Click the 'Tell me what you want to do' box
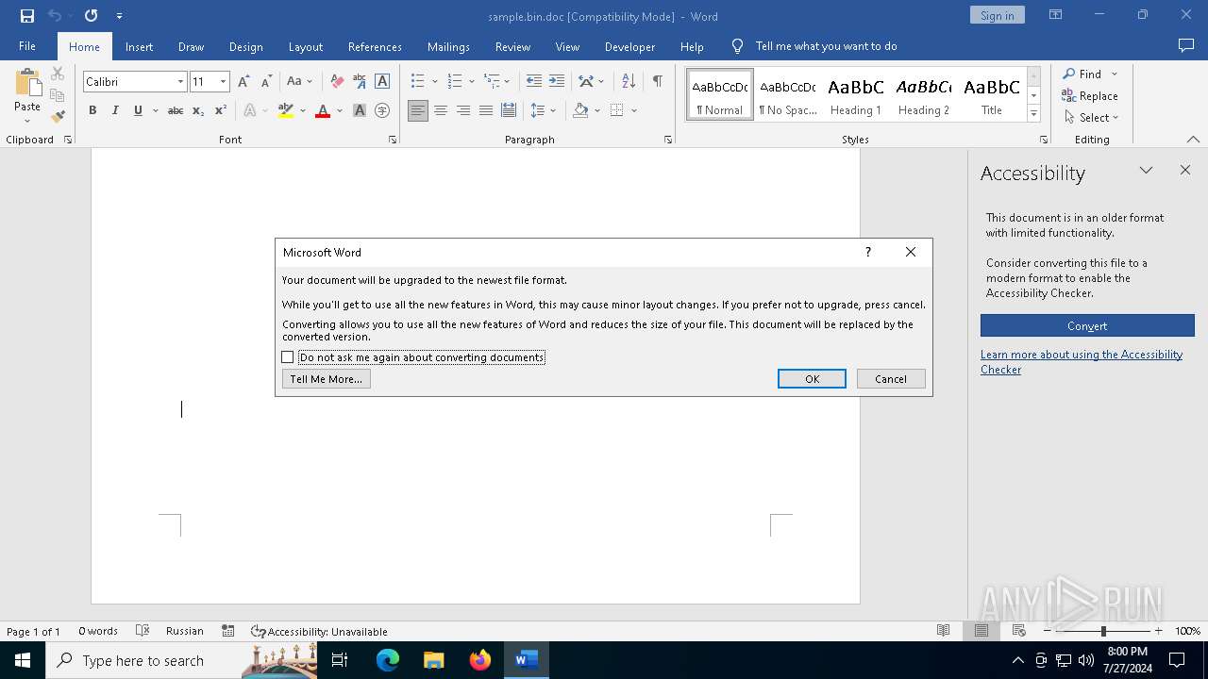Viewport: 1208px width, 679px height. pos(826,46)
